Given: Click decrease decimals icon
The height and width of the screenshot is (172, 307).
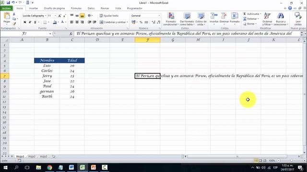Looking at the screenshot, I should [x=159, y=22].
